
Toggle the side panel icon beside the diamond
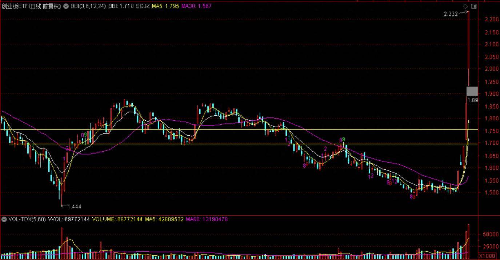tap(473, 7)
